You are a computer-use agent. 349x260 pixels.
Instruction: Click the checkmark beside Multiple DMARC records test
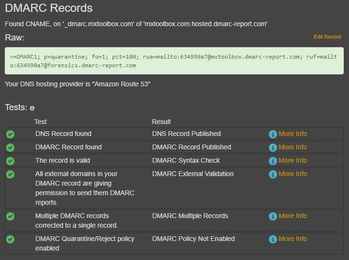click(10, 216)
